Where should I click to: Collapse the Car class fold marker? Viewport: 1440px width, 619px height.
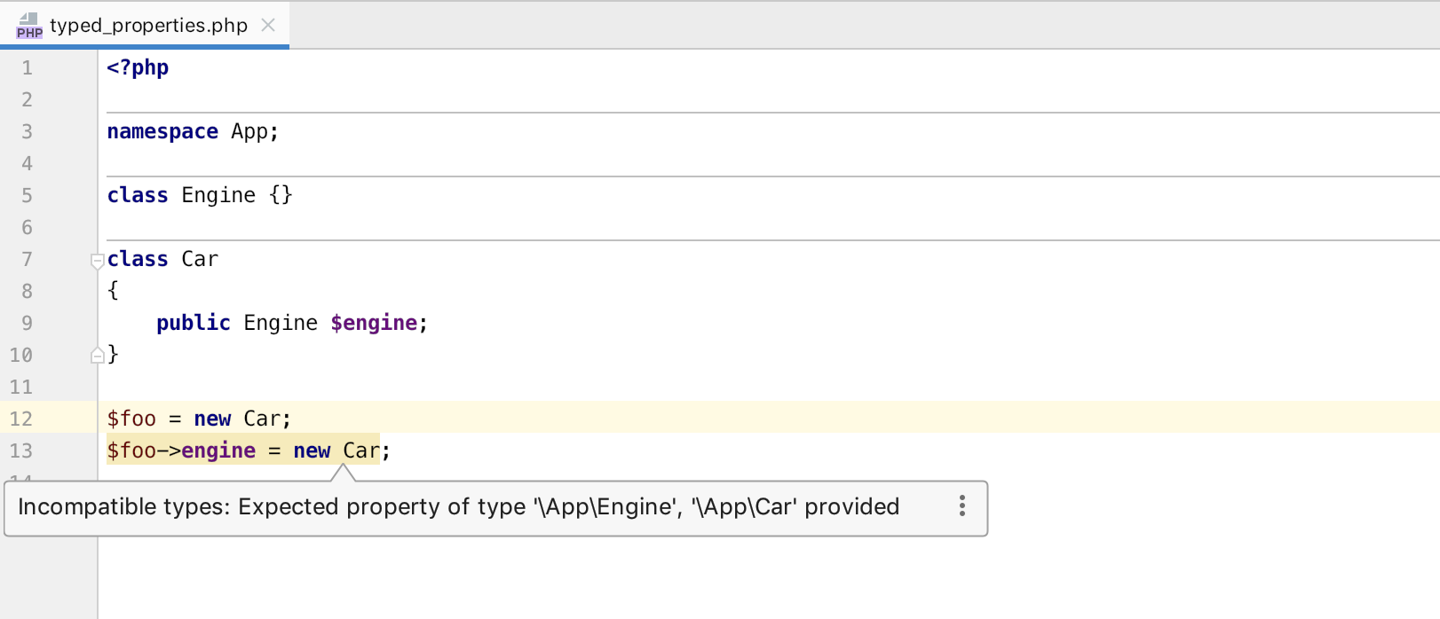tap(98, 261)
